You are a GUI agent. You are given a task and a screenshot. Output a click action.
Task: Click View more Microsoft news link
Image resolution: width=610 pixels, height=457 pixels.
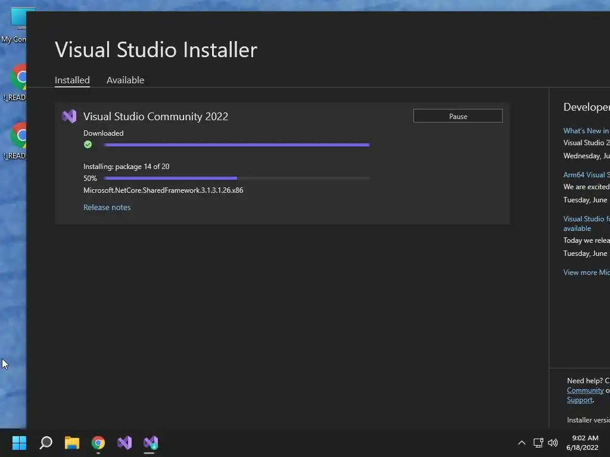point(586,273)
